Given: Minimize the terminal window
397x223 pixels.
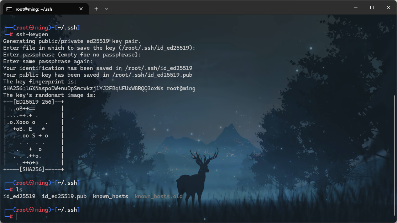Looking at the screenshot, I should pos(355,7).
